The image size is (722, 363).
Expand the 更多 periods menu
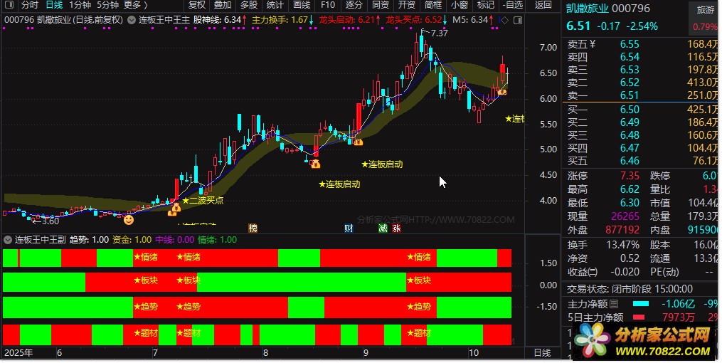coord(136,5)
